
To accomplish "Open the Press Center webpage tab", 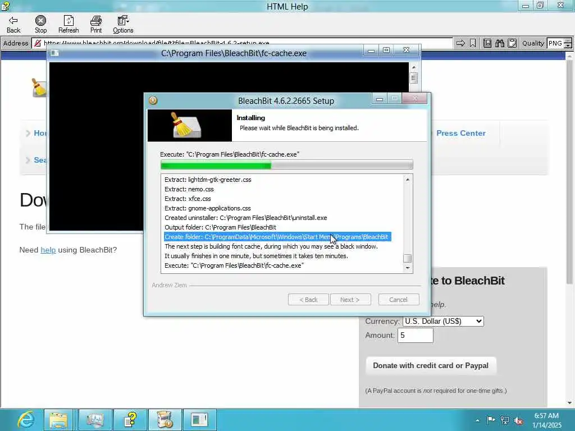I will click(461, 133).
